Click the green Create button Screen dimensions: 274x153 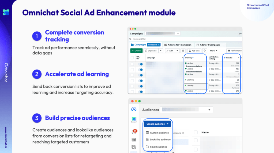click(136, 51)
